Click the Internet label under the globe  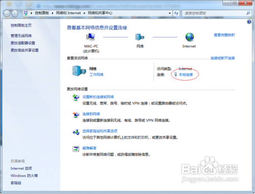189,46
